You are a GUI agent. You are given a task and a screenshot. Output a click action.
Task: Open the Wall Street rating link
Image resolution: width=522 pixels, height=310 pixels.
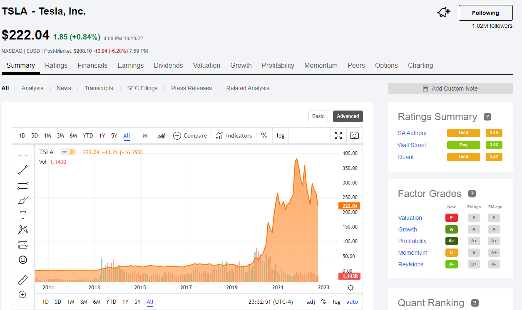[412, 145]
